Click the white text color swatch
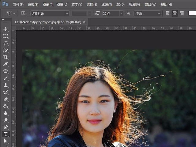This screenshot has height=147, width=196. 192,13
